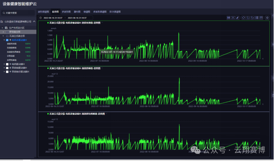This screenshot has width=274, height=161.
Task: Click green legend marker of 加速度包络峰值 trend chart
Action: [48, 114]
